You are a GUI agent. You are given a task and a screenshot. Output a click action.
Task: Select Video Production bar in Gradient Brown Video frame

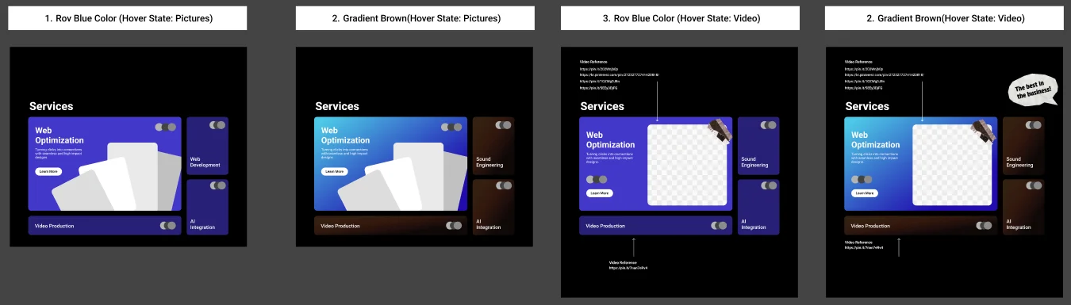pyautogui.click(x=921, y=226)
